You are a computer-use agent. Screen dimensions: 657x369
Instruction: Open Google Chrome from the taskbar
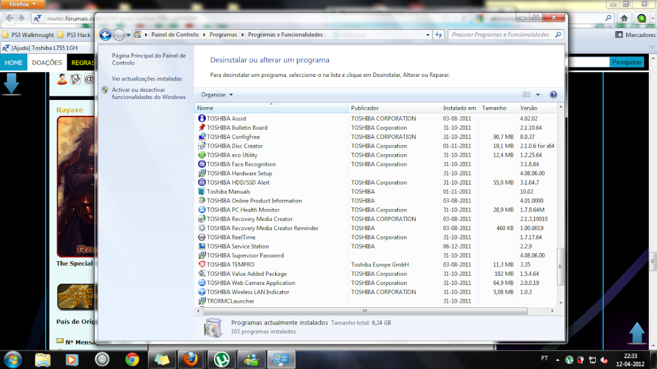coord(132,360)
